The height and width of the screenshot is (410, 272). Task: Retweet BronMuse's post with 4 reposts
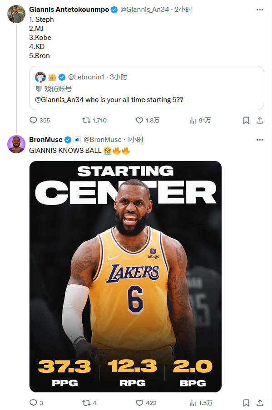click(x=89, y=403)
